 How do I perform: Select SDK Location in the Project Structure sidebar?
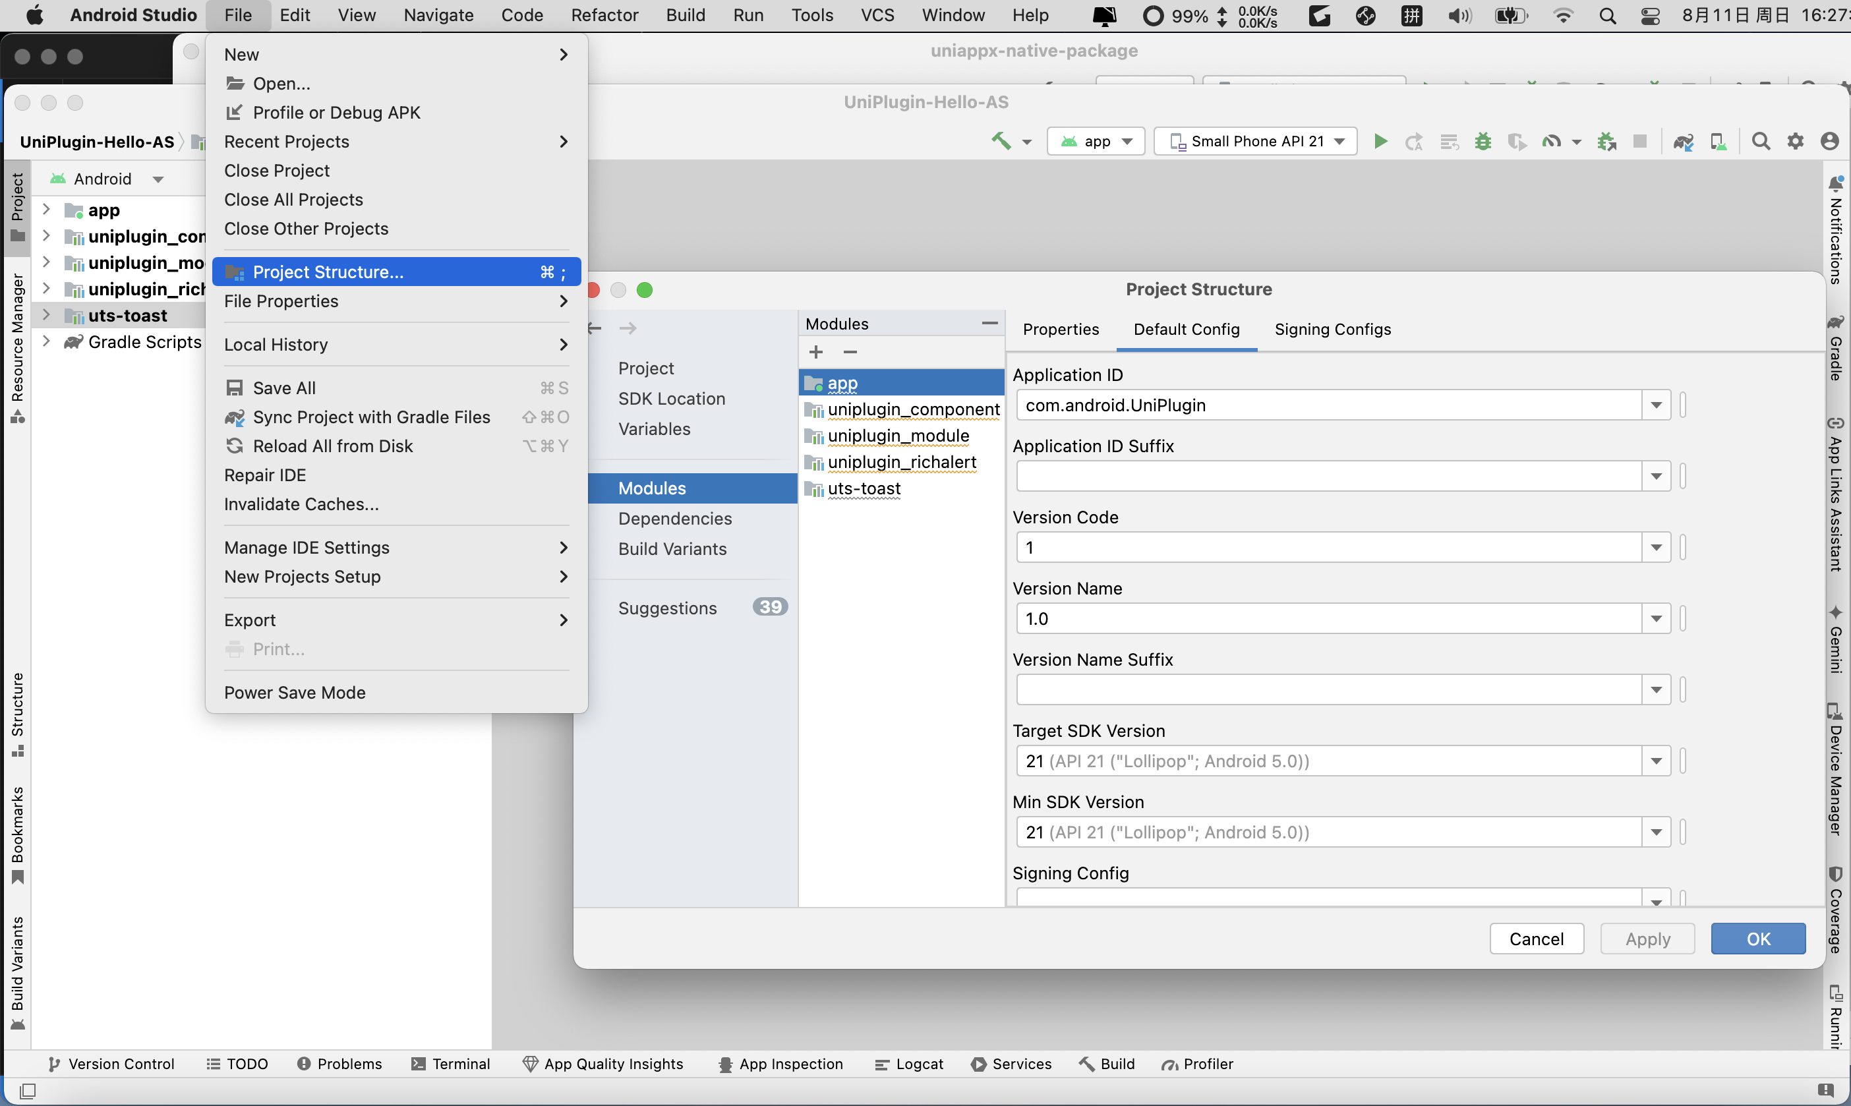[672, 398]
